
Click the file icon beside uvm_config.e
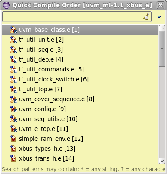14,109
